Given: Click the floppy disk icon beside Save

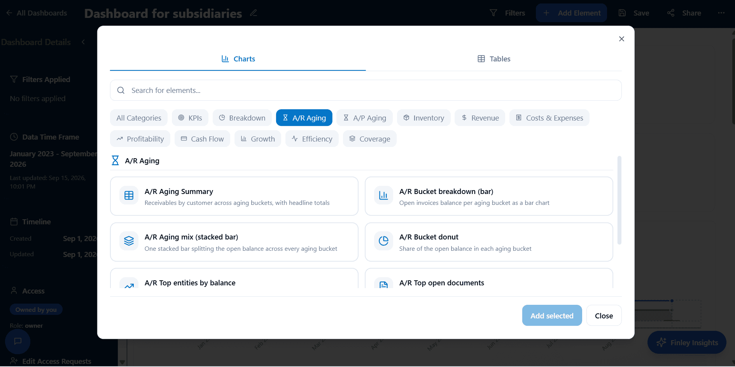Looking at the screenshot, I should [x=622, y=13].
